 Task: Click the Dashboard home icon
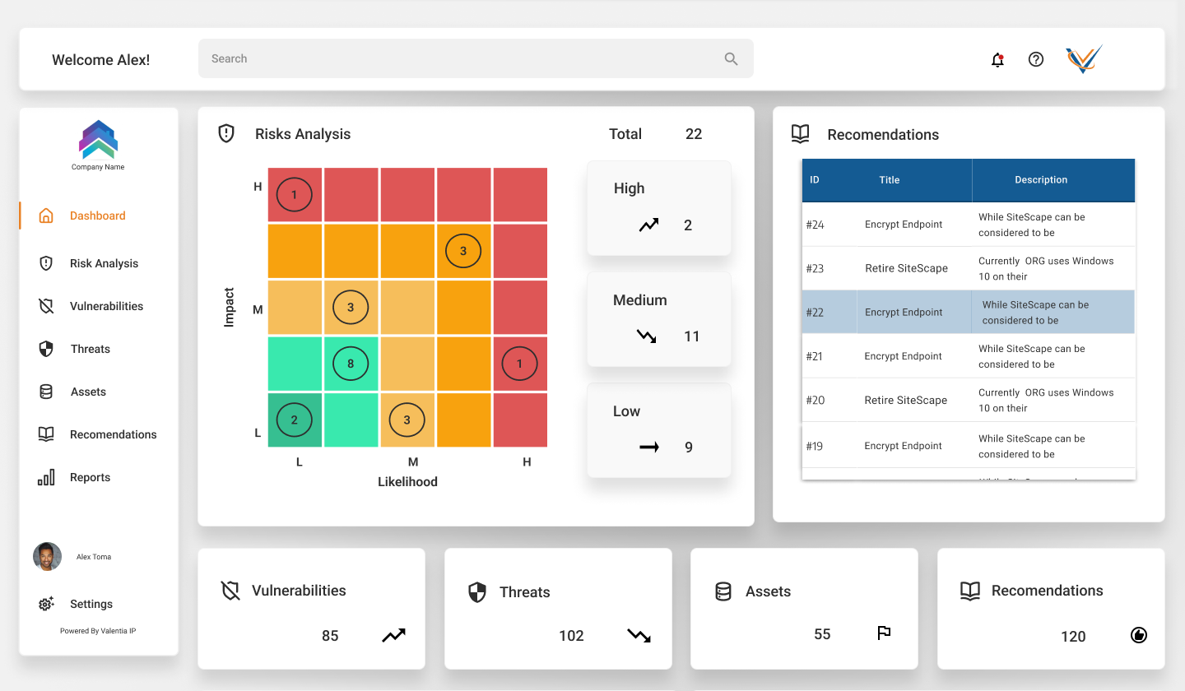click(x=46, y=216)
